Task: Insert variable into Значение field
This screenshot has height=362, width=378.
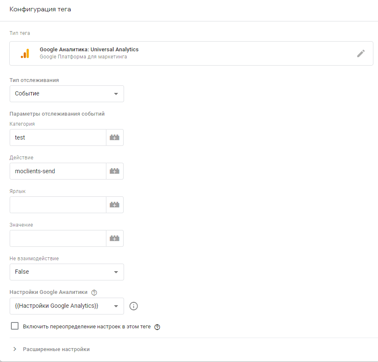Action: (x=114, y=238)
